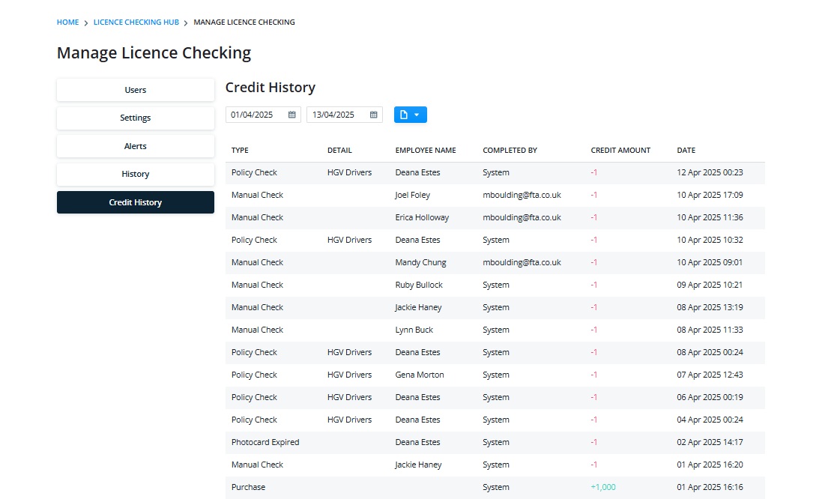
Task: Open the calendar icon for start date 01/04/2025
Action: coord(292,115)
